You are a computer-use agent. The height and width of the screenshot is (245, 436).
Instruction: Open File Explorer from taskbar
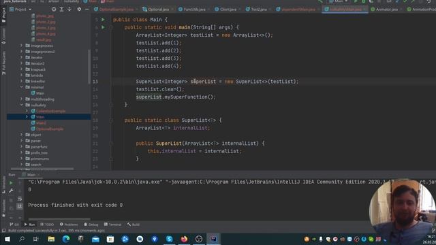(x=51, y=239)
